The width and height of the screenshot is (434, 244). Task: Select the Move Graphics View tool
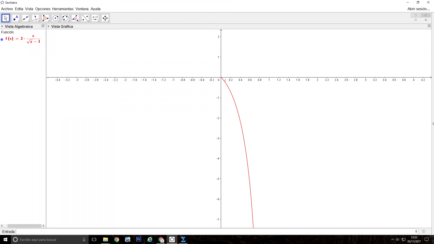105,18
